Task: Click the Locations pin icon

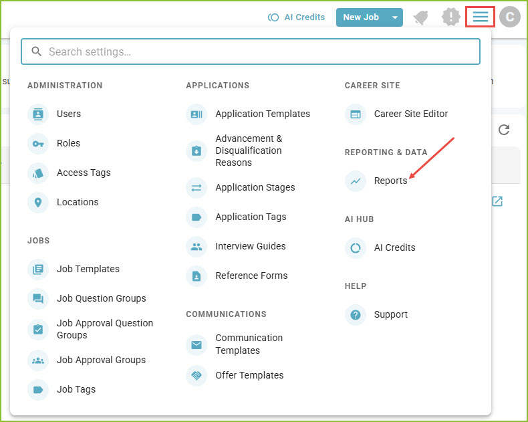Action: pyautogui.click(x=38, y=202)
